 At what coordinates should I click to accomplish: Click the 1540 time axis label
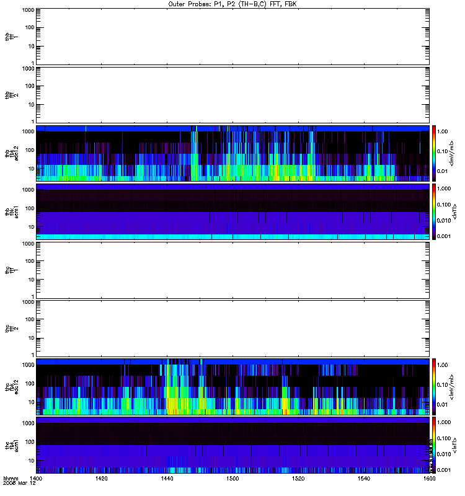click(x=364, y=478)
